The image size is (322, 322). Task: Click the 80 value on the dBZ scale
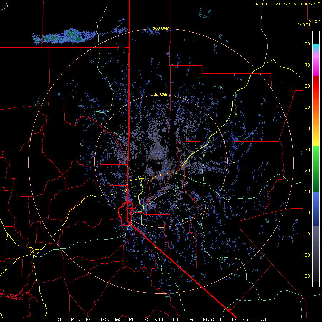tap(307, 44)
